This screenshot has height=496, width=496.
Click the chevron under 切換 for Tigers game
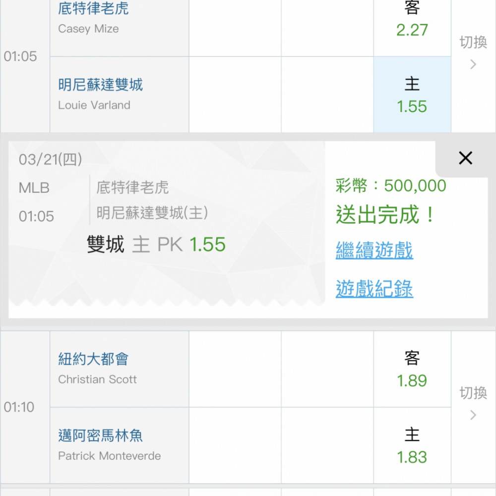click(x=473, y=64)
